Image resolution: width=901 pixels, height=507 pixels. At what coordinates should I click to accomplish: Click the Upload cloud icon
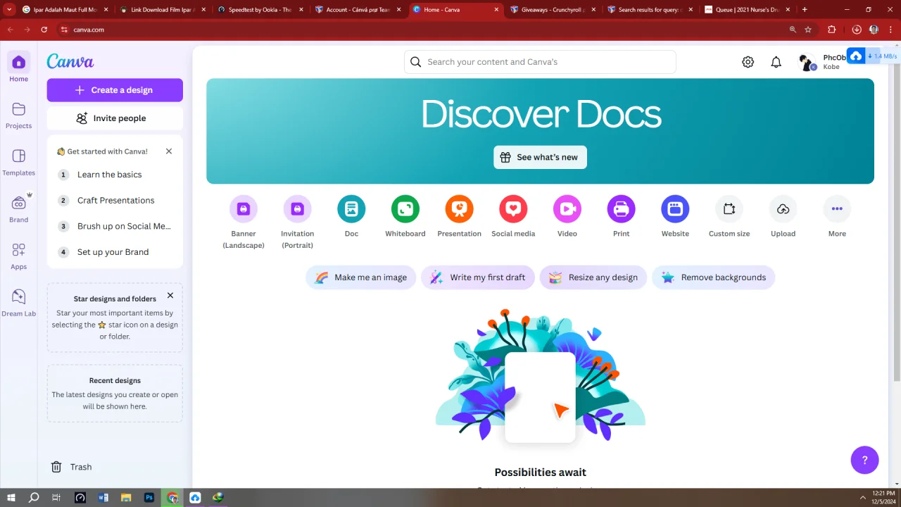pos(783,208)
